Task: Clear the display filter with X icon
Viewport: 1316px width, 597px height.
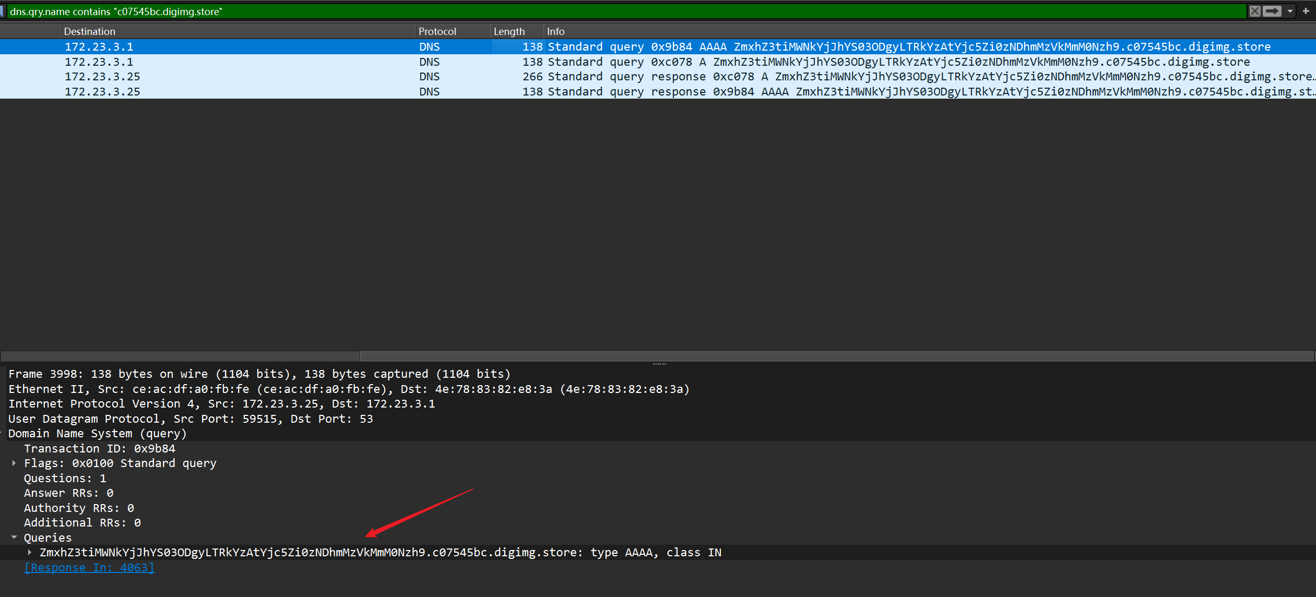Action: coord(1255,11)
